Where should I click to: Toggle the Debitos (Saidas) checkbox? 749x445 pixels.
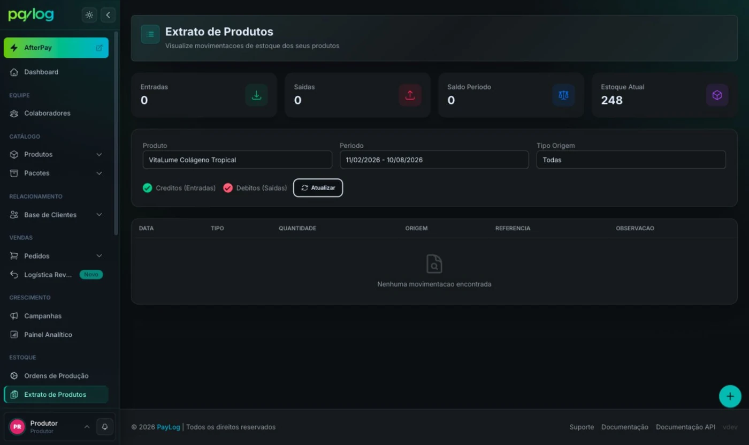point(228,188)
